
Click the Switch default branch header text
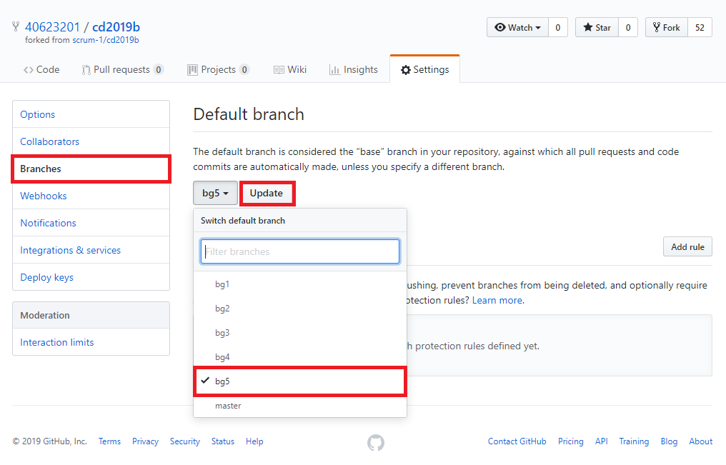click(243, 221)
